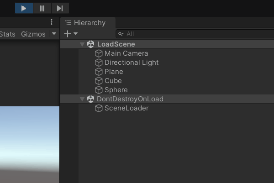Collapse the DontDestroyOnLoad scene
The height and width of the screenshot is (183, 274).
click(82, 99)
